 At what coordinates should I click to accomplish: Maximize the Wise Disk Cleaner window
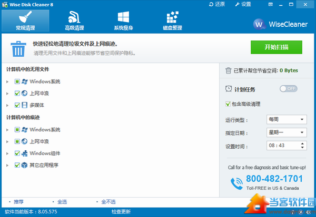[x=291, y=4]
